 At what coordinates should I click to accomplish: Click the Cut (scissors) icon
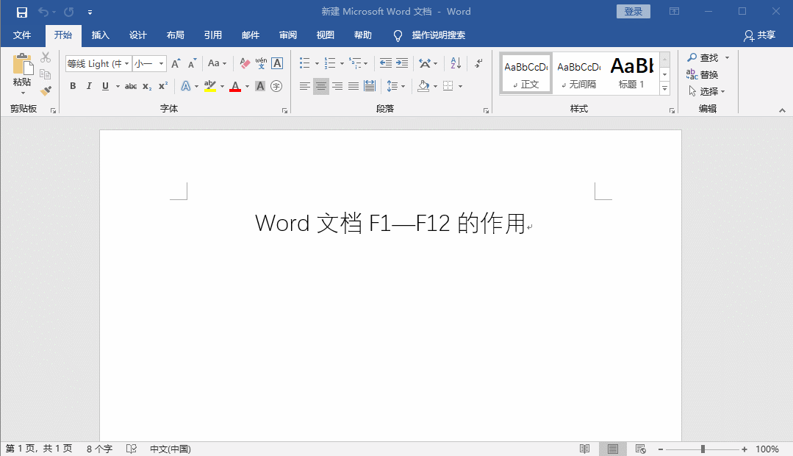(46, 57)
